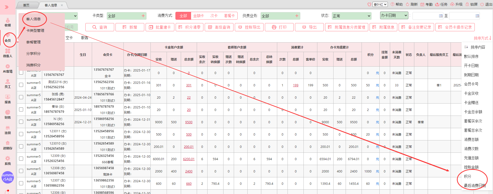The image size is (493, 194).
Task: Switch to the 首页 home tab
Action: point(26,5)
